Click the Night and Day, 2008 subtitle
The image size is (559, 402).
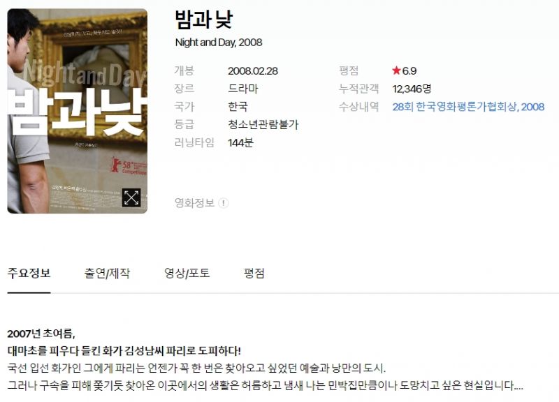pos(219,43)
